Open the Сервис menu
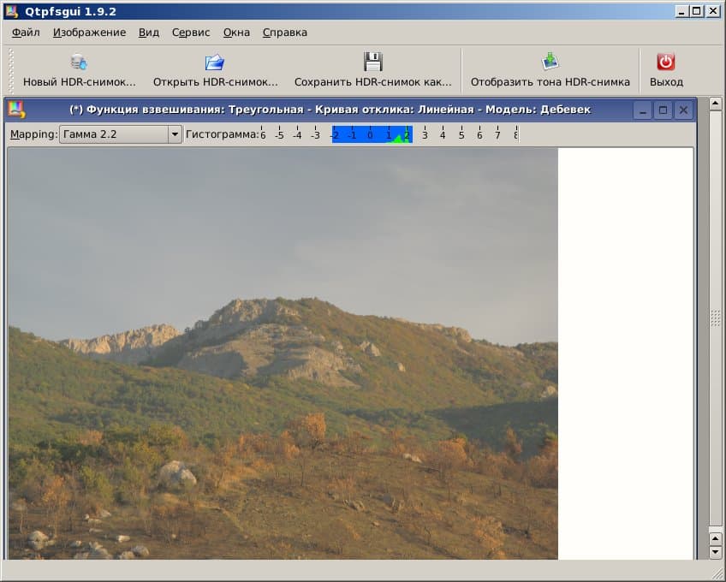 (191, 33)
